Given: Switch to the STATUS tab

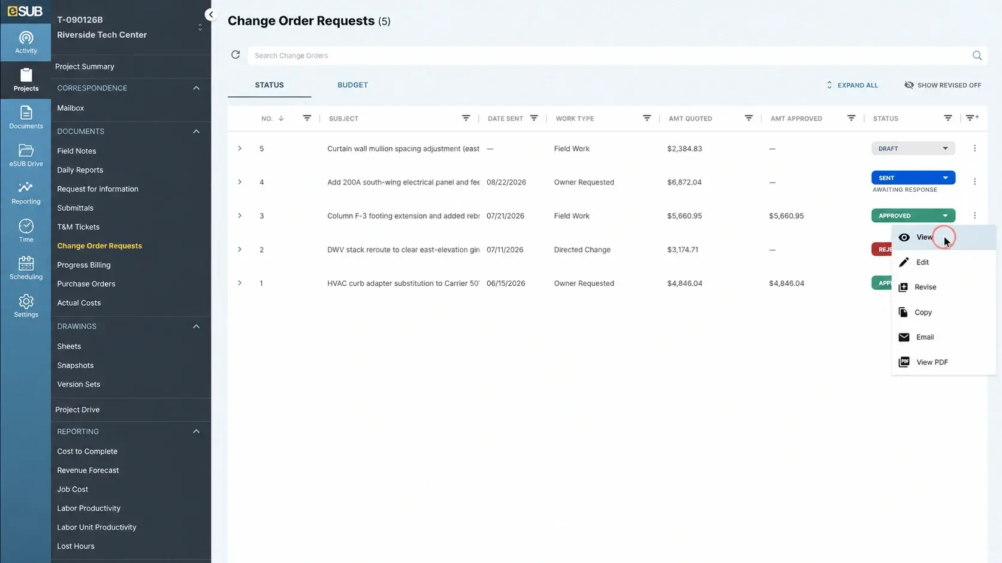Looking at the screenshot, I should (x=269, y=85).
